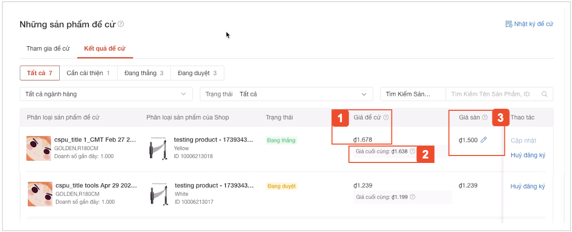Click Huỷ đăng ký for the White product
Viewport: 572px width, 232px height.
coord(528,186)
